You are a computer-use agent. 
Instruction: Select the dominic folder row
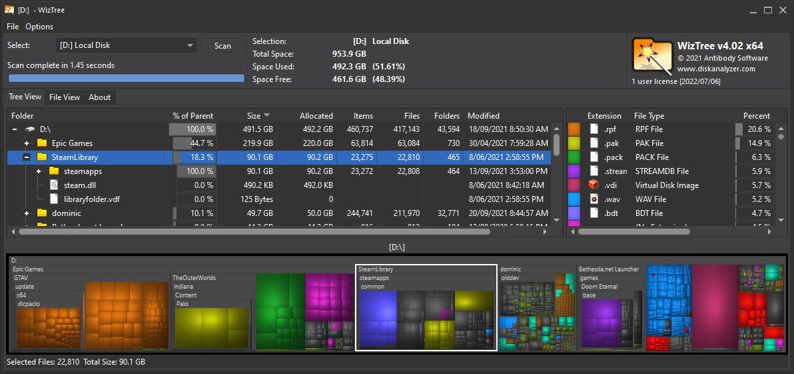pos(67,213)
